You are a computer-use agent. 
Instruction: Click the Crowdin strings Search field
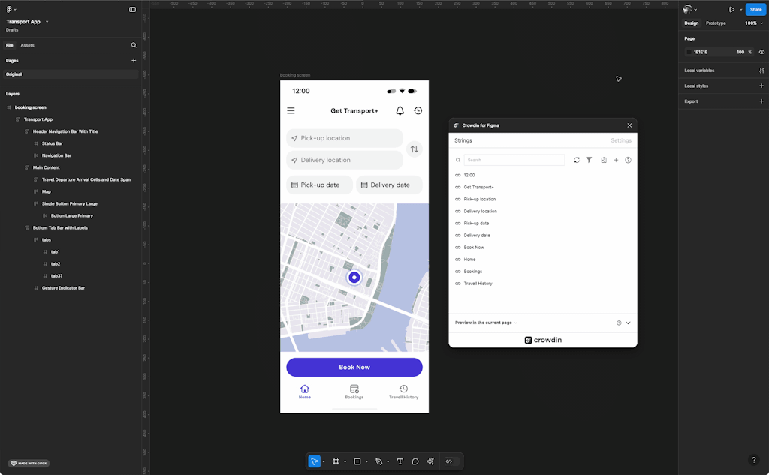(514, 160)
